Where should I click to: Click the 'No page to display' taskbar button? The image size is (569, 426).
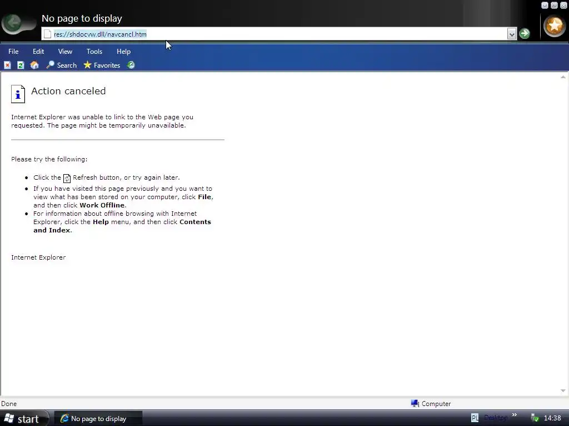98,418
